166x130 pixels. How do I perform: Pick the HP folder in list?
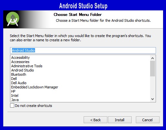tap(13, 91)
